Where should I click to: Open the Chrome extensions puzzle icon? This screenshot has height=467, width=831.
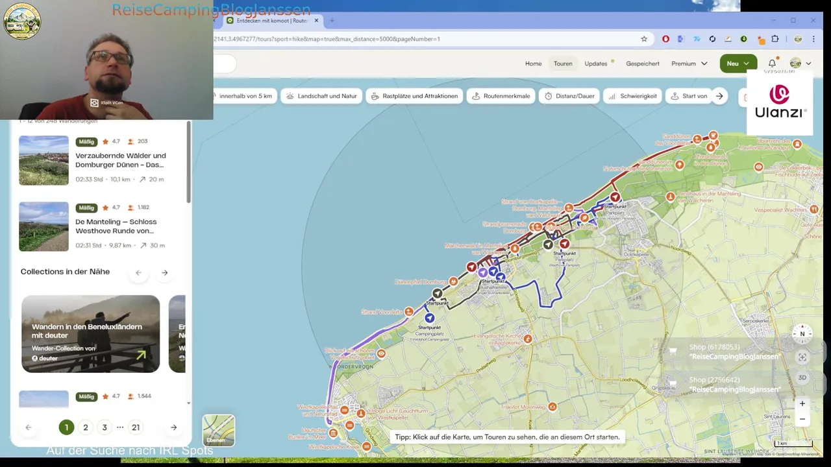pos(775,39)
